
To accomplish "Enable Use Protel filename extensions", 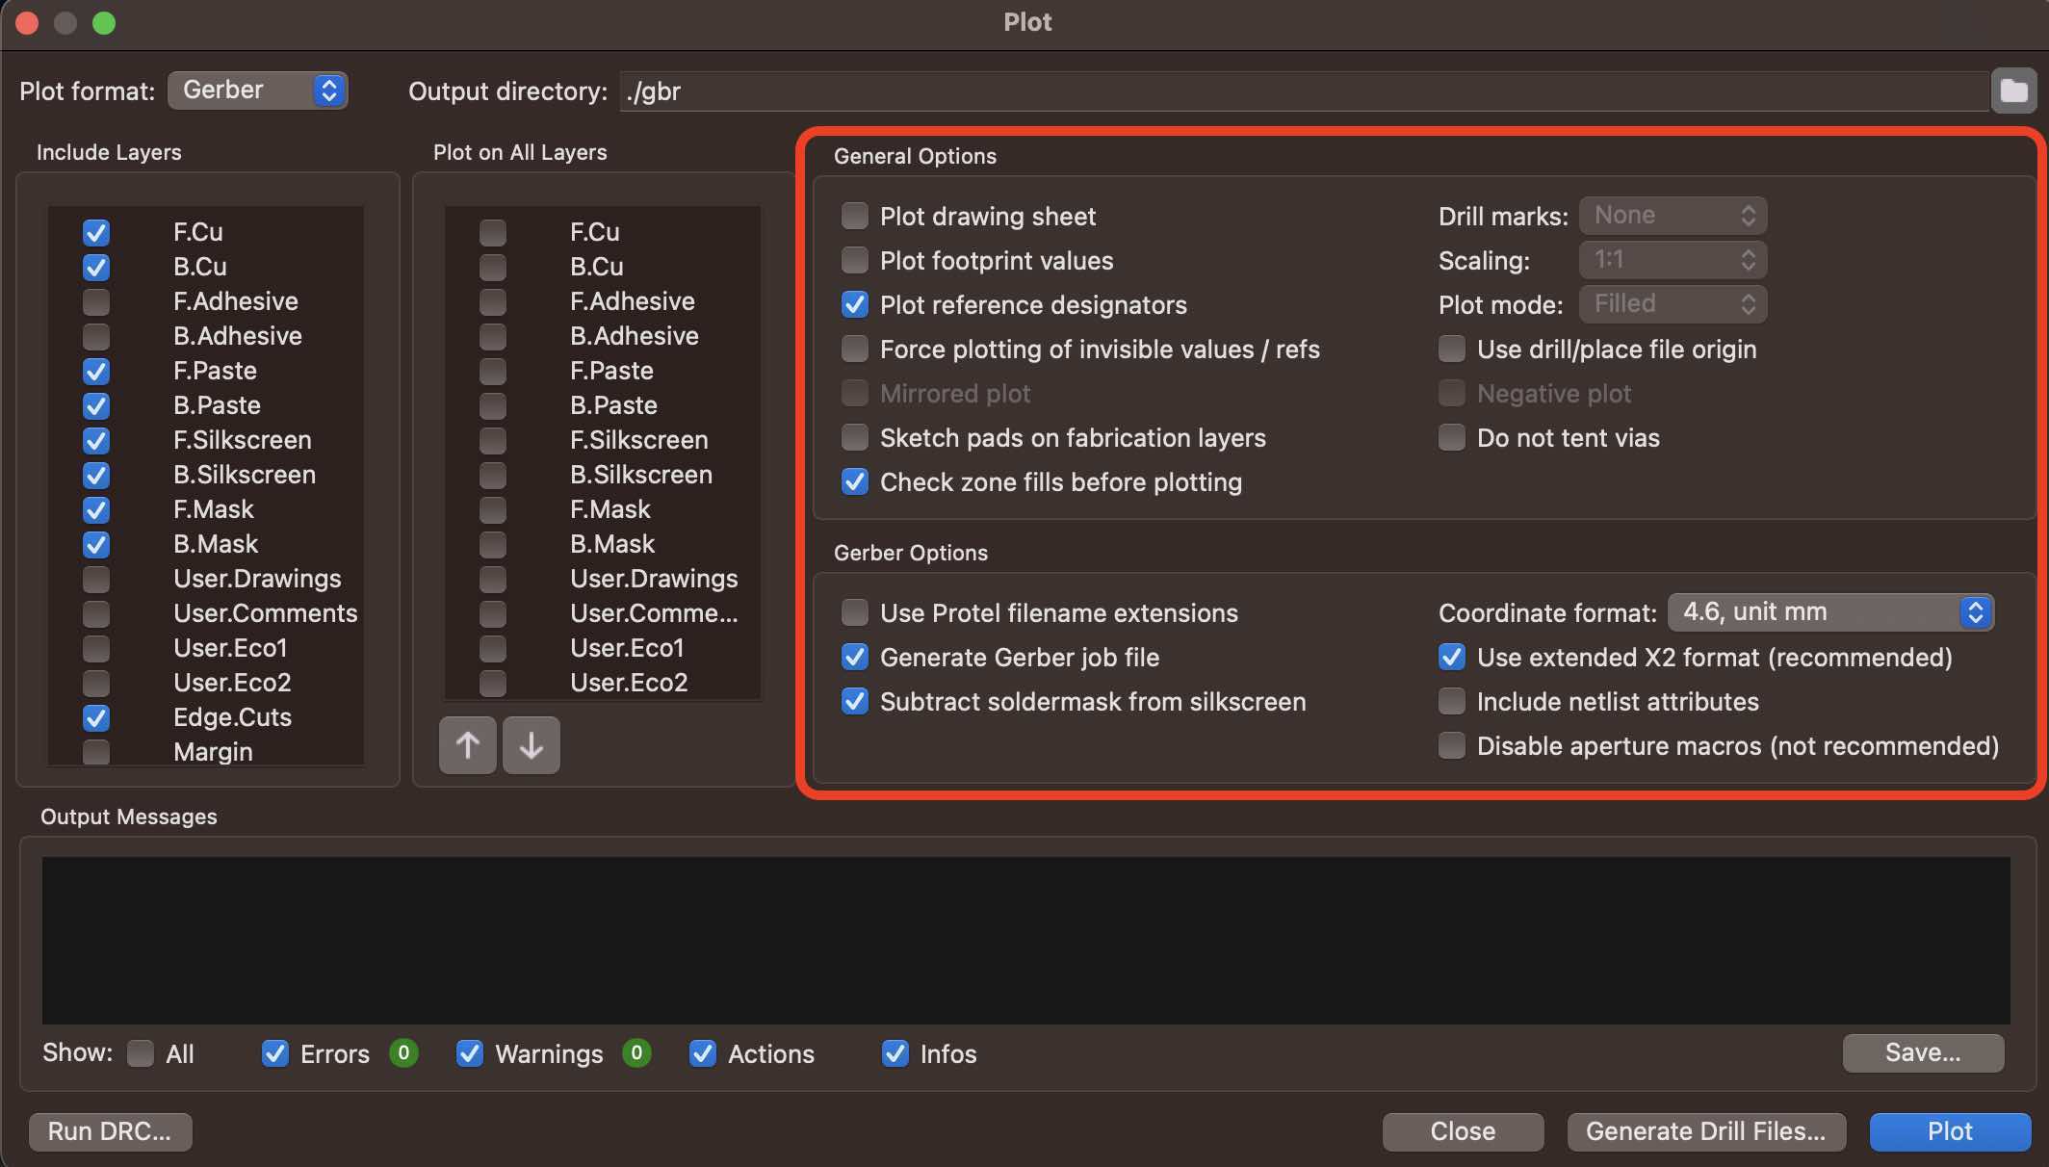I will click(855, 612).
